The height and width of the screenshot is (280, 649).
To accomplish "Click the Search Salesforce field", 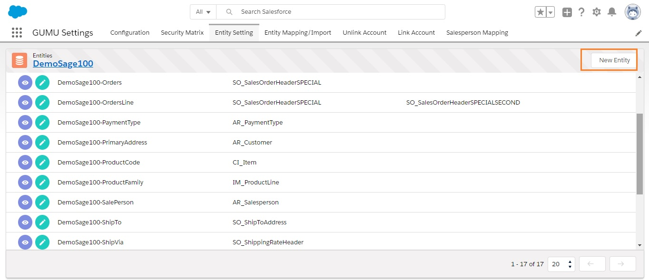I will pyautogui.click(x=331, y=12).
